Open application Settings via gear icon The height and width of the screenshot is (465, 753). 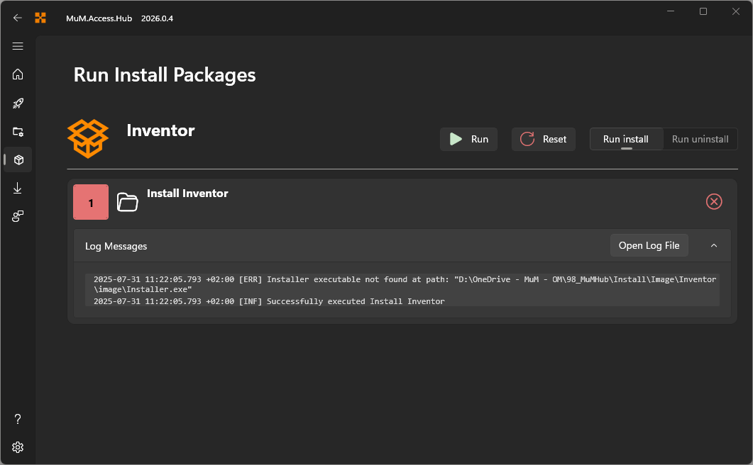[x=18, y=447]
